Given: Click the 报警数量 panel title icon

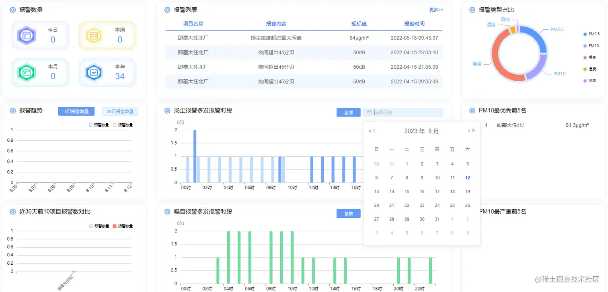Looking at the screenshot, I should (x=12, y=10).
